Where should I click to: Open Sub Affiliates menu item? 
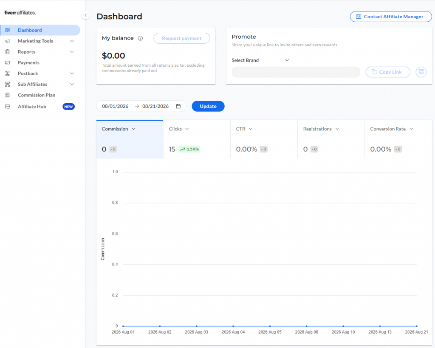(40, 84)
